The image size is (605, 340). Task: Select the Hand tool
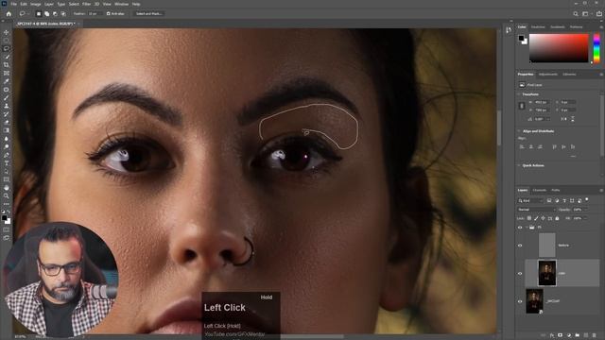pos(7,187)
